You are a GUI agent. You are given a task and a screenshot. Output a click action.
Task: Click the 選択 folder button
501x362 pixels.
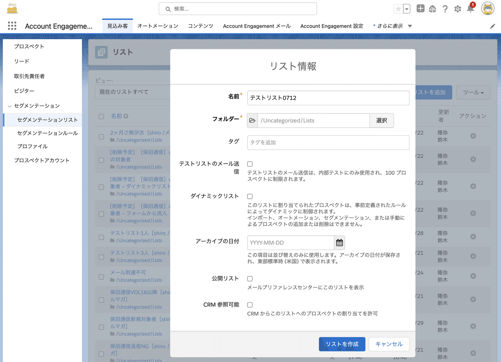382,120
